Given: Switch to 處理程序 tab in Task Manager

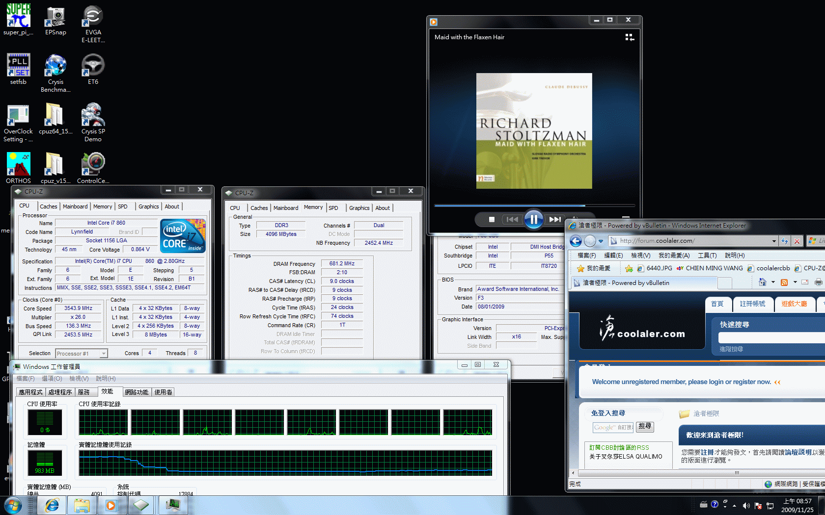Looking at the screenshot, I should click(60, 392).
